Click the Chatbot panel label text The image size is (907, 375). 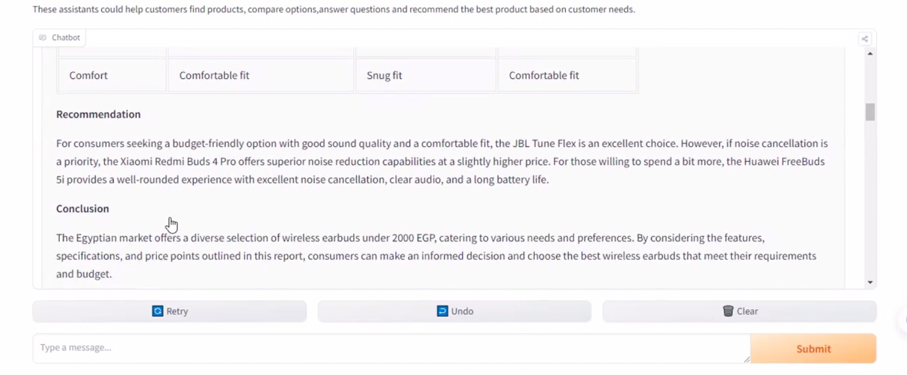[x=66, y=38]
